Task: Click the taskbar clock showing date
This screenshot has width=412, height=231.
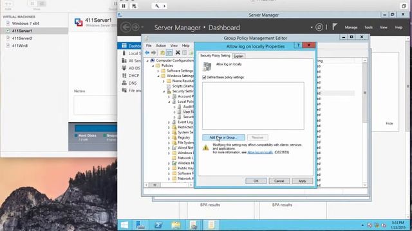Action: tap(398, 225)
